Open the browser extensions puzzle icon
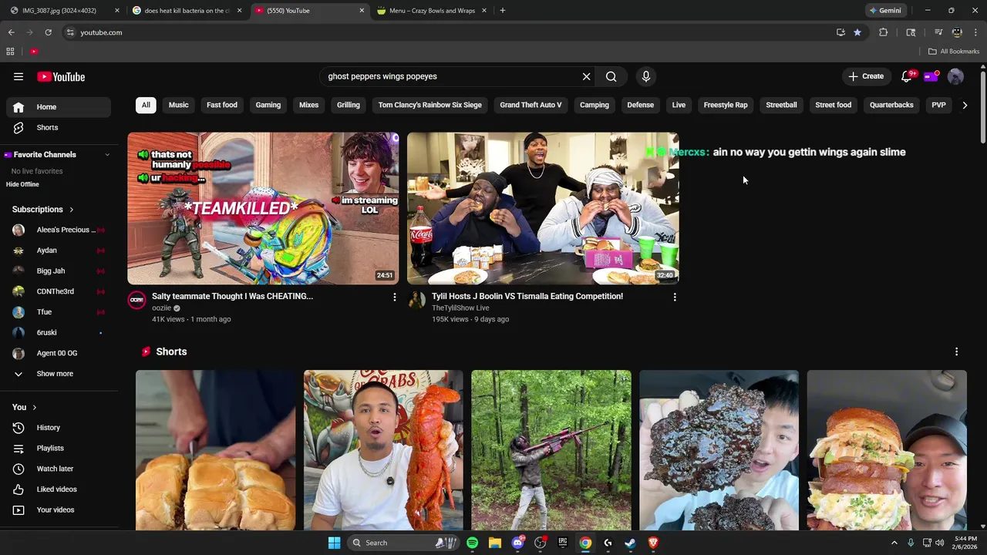The height and width of the screenshot is (555, 987). [x=884, y=32]
